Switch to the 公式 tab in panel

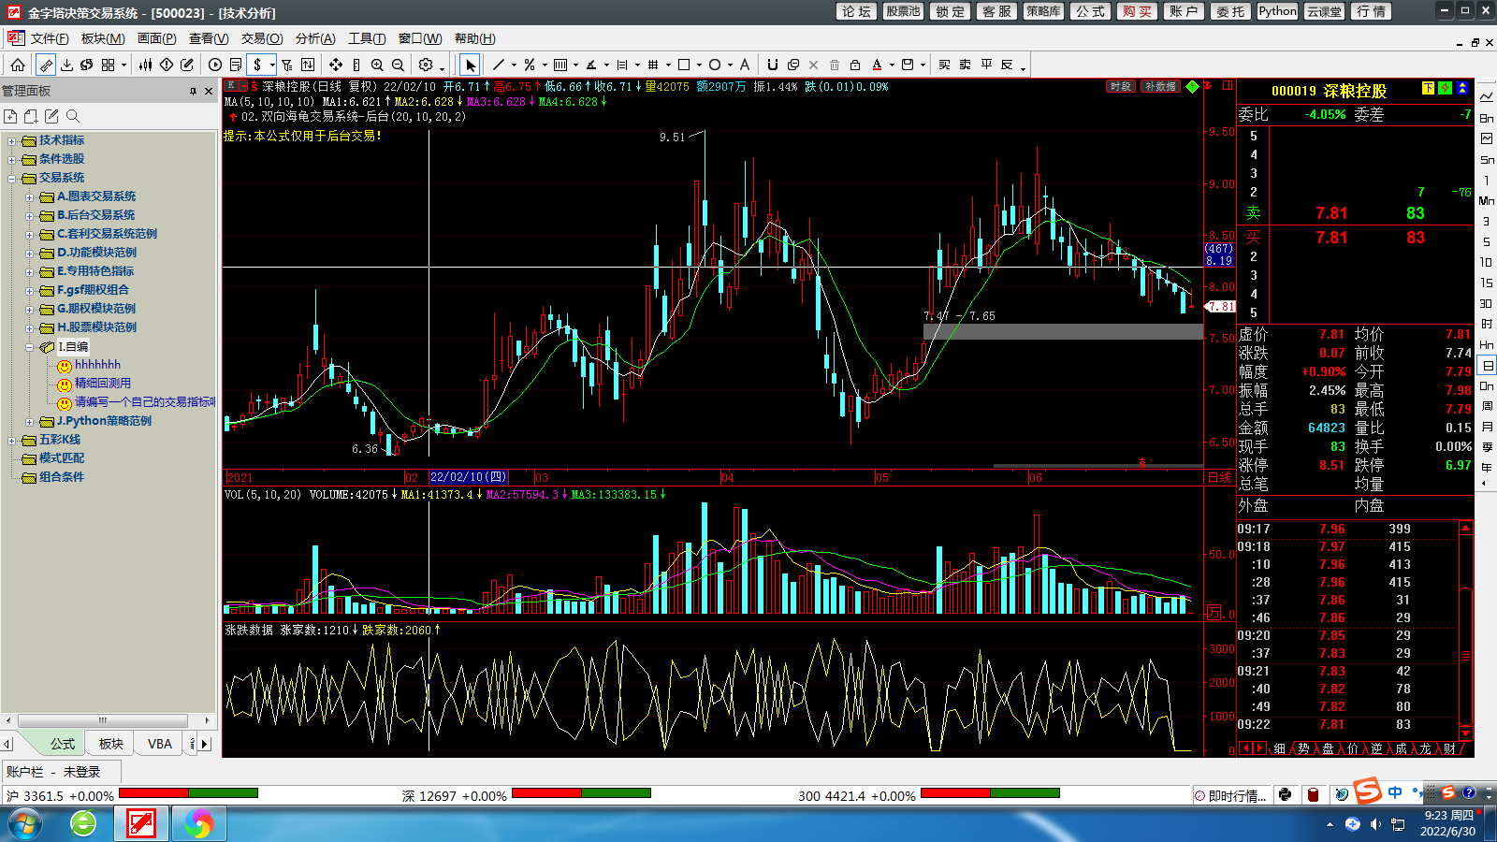63,744
